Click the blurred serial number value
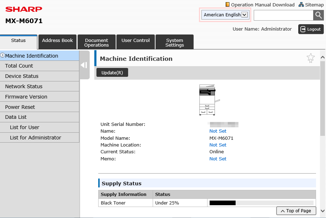 pos(224,124)
